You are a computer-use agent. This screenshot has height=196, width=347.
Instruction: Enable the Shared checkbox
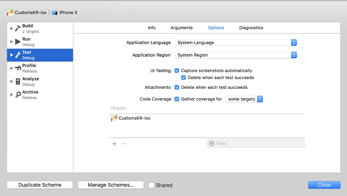152,185
